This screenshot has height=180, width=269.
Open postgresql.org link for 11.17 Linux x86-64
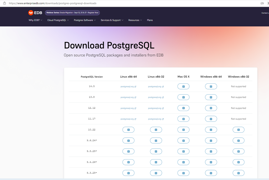pos(128,119)
